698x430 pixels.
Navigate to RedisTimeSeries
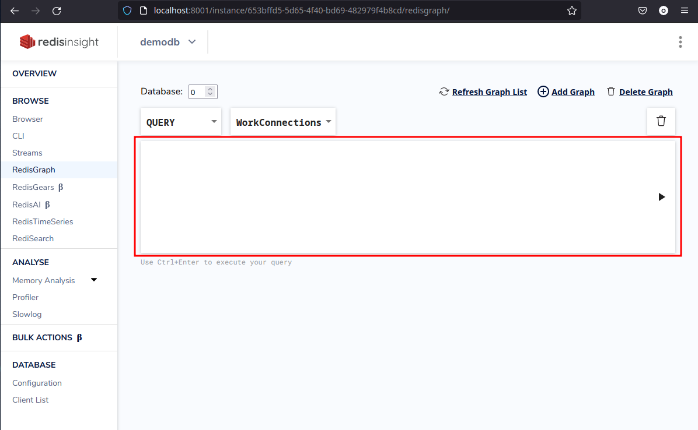pos(43,221)
